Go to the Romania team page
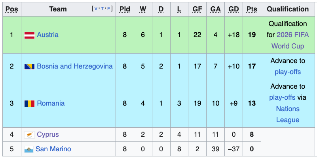 click(51, 103)
